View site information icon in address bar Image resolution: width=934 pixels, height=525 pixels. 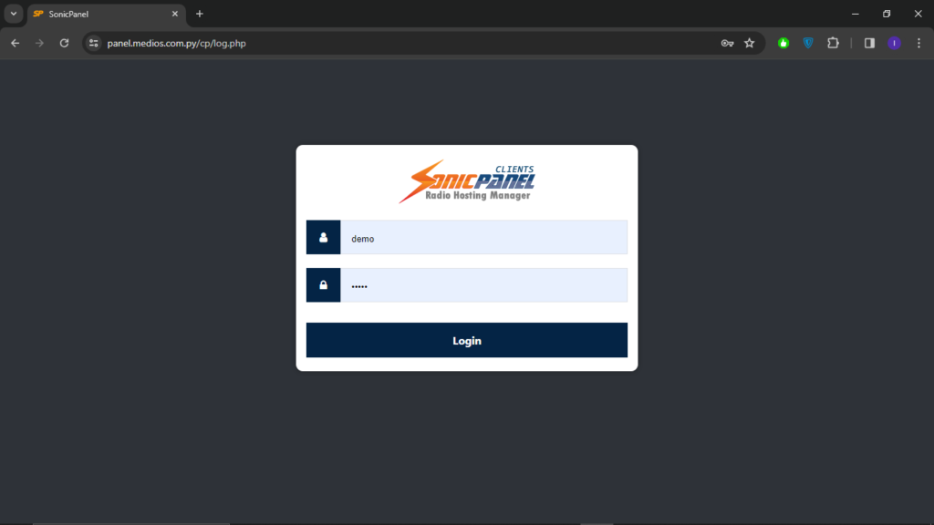coord(94,43)
